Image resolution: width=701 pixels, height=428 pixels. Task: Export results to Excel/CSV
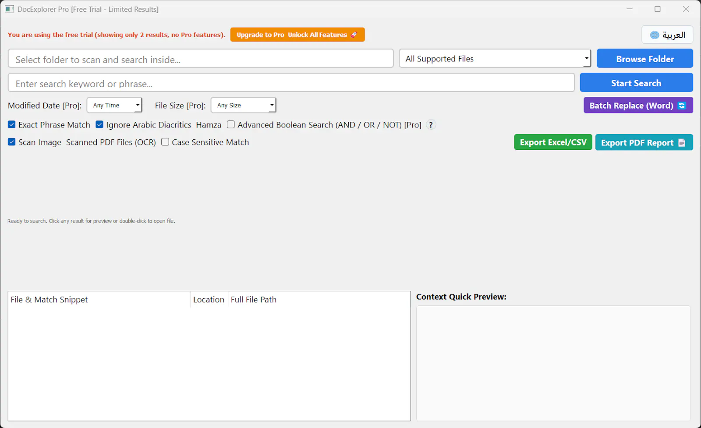pyautogui.click(x=553, y=142)
